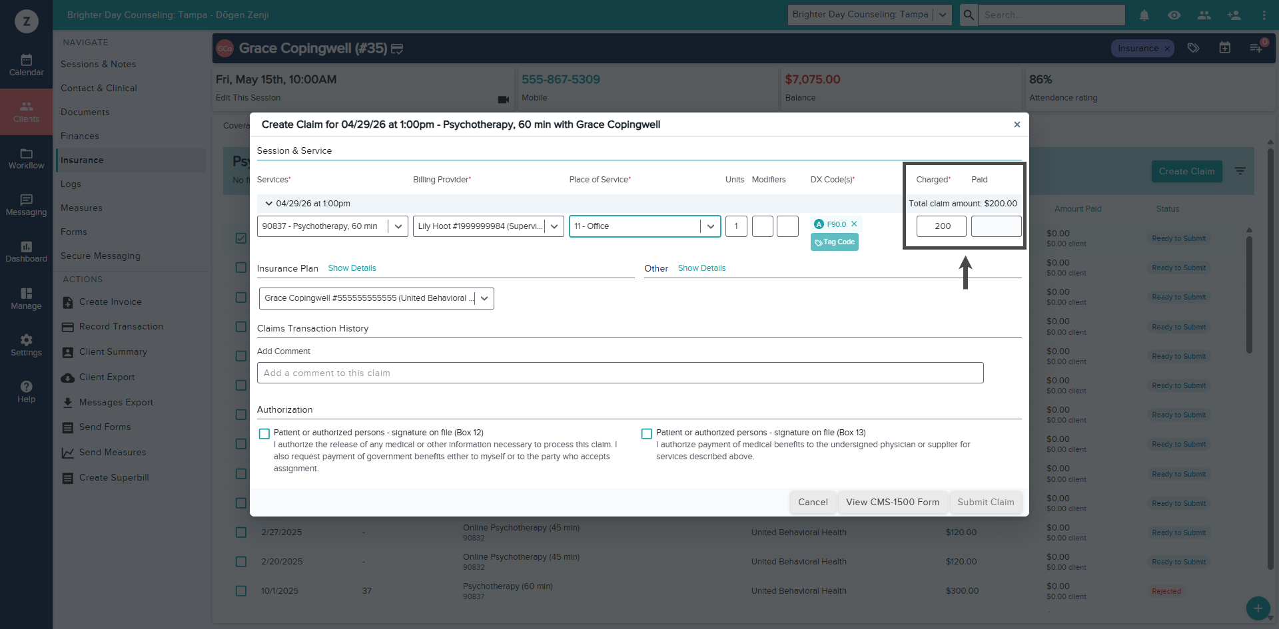1279x629 pixels.
Task: Close the Create Claim dialog
Action: (1017, 124)
